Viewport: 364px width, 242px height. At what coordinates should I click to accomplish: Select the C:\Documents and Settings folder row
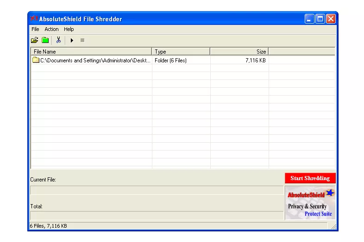coord(183,60)
